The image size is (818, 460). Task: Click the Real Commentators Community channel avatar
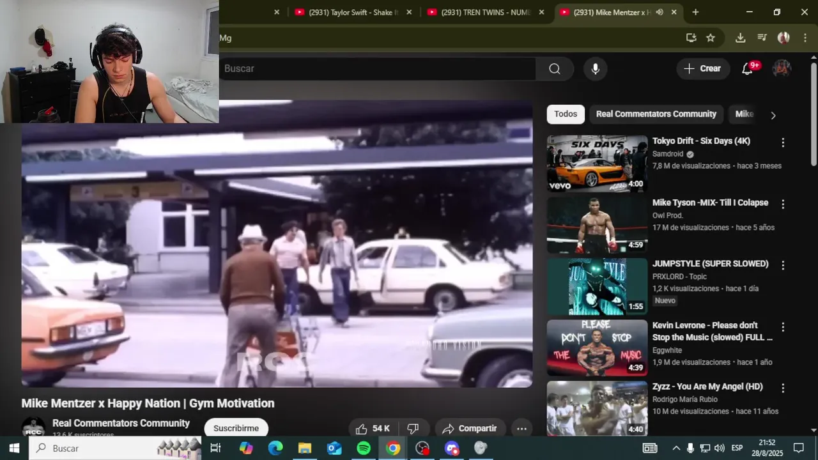[34, 427]
